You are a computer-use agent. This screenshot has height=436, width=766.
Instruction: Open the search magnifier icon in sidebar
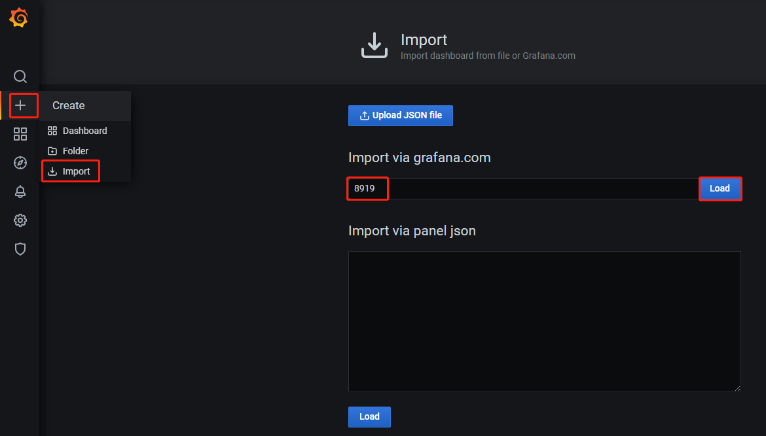click(20, 76)
